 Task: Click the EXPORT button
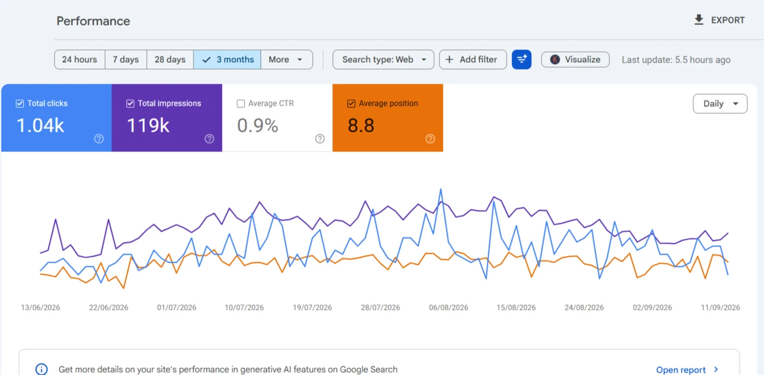click(x=719, y=20)
